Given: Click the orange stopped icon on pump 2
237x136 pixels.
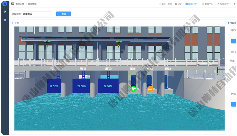Looking at the screenshot, I should point(150,89).
